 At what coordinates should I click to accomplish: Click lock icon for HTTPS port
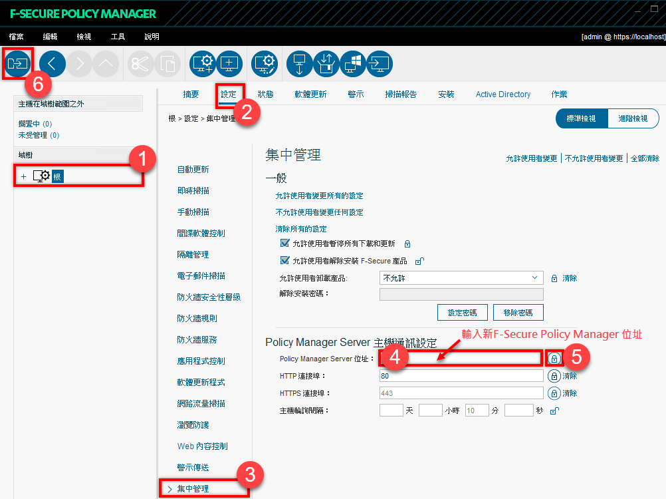(x=554, y=393)
